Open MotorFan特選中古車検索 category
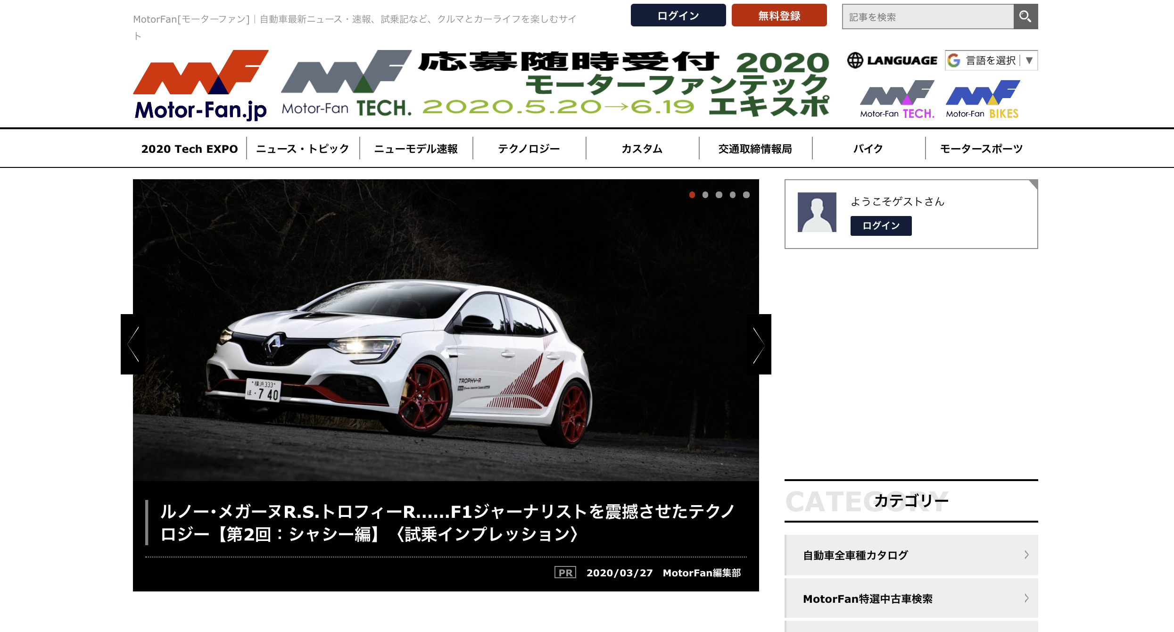This screenshot has height=632, width=1174. pyautogui.click(x=911, y=598)
